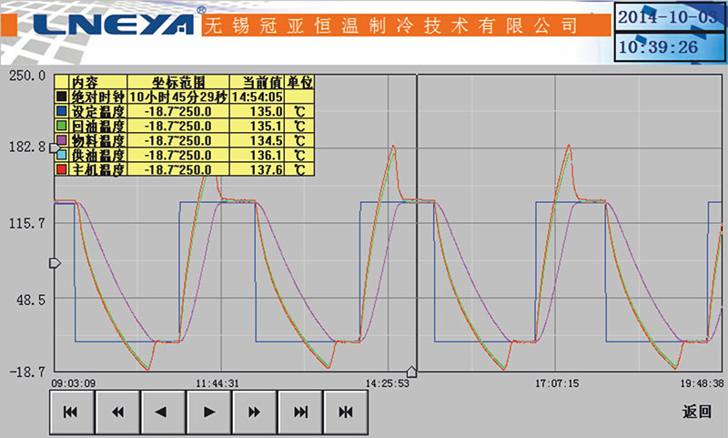Image resolution: width=728 pixels, height=438 pixels.
Task: Select the black 绝对时钟 color swatch
Action: (62, 96)
